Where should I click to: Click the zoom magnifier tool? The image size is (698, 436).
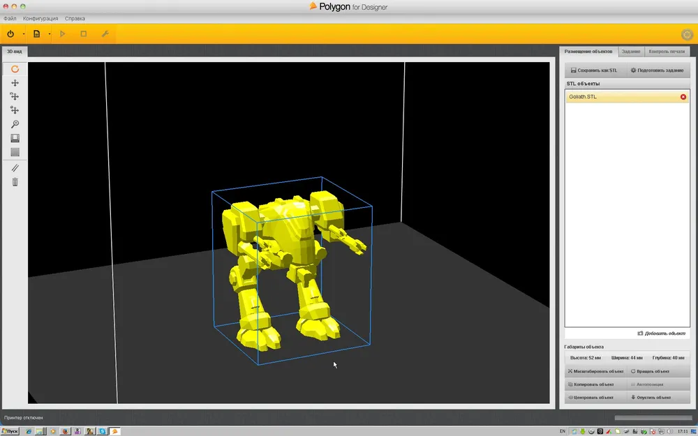click(15, 124)
